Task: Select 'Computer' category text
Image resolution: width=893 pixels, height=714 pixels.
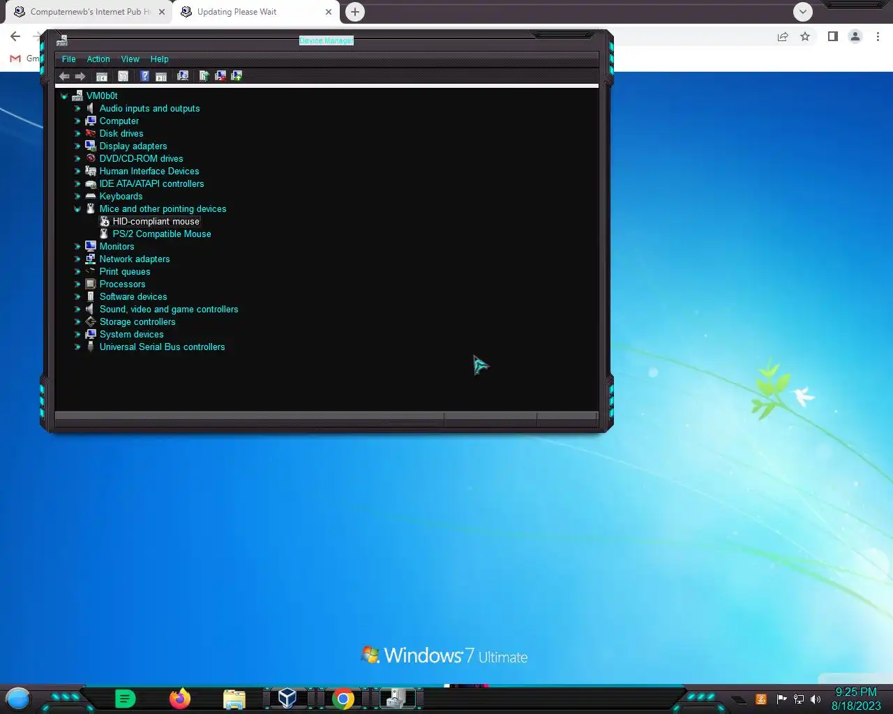Action: coord(119,121)
